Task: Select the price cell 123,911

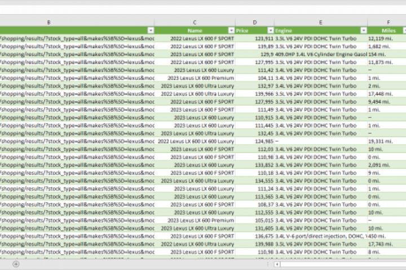Action: pyautogui.click(x=254, y=38)
